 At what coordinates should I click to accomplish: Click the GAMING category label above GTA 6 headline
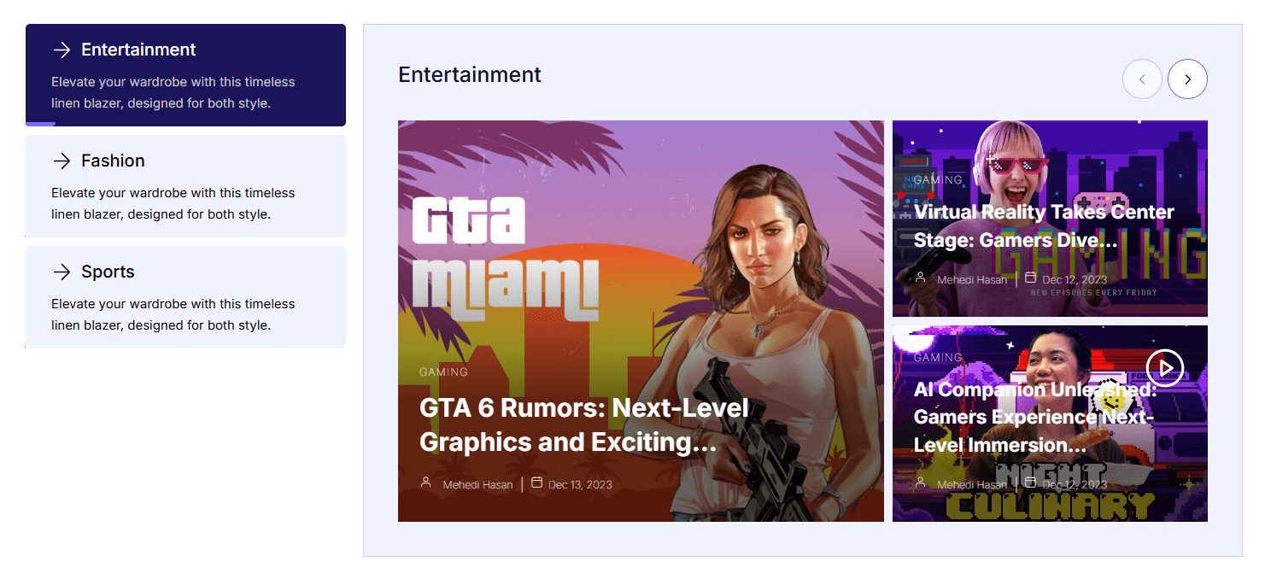(443, 372)
